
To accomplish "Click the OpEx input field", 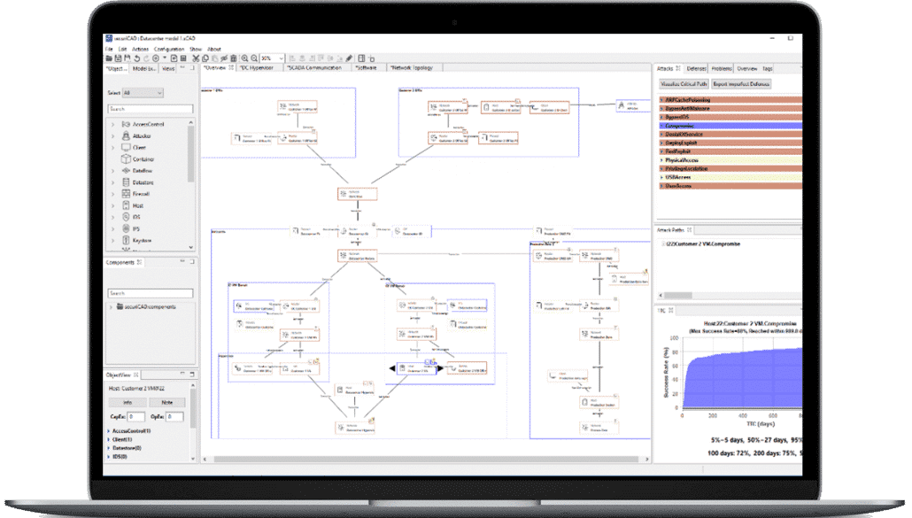I will point(175,417).
